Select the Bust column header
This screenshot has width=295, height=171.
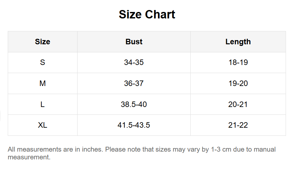(134, 42)
